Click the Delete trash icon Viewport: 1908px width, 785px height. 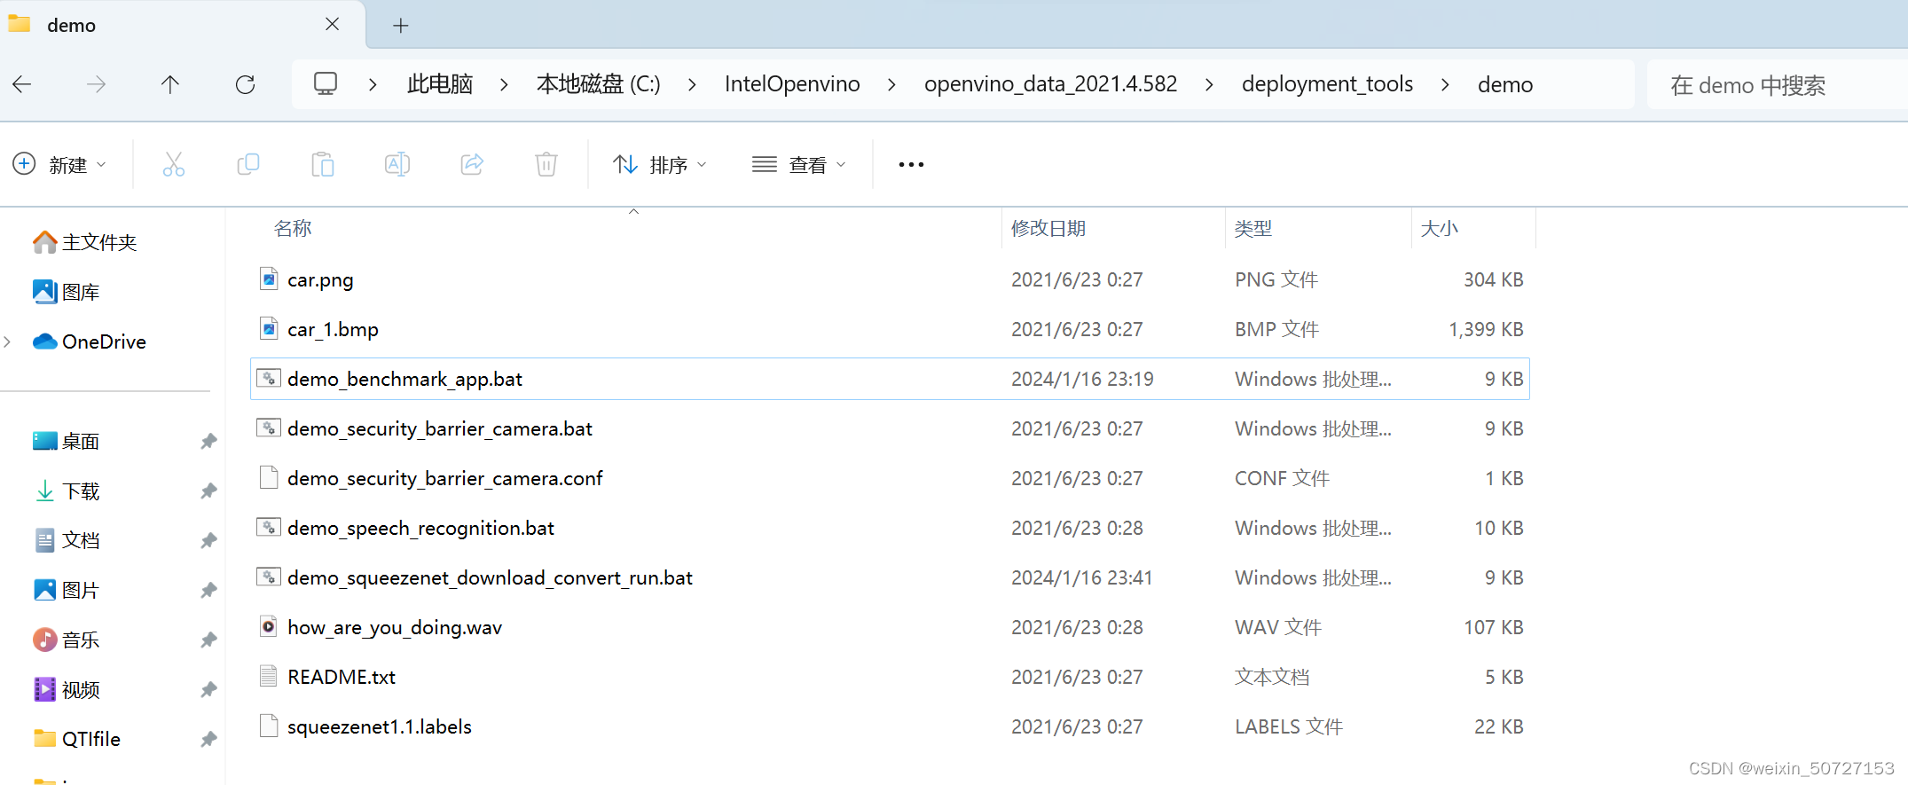(x=546, y=164)
